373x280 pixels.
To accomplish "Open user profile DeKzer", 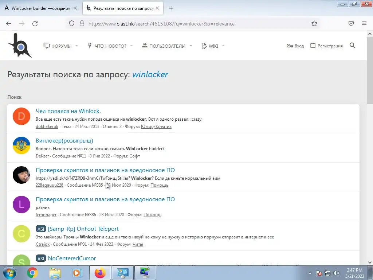I will pos(42,156).
